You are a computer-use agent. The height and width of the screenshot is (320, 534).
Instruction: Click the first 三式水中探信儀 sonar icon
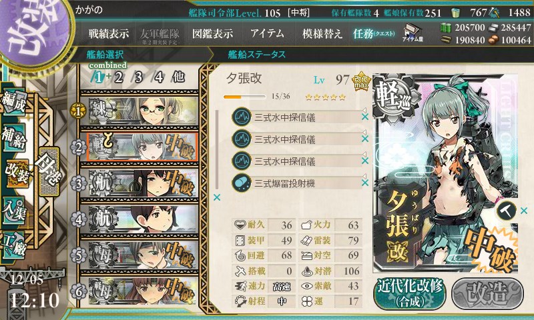(x=242, y=117)
